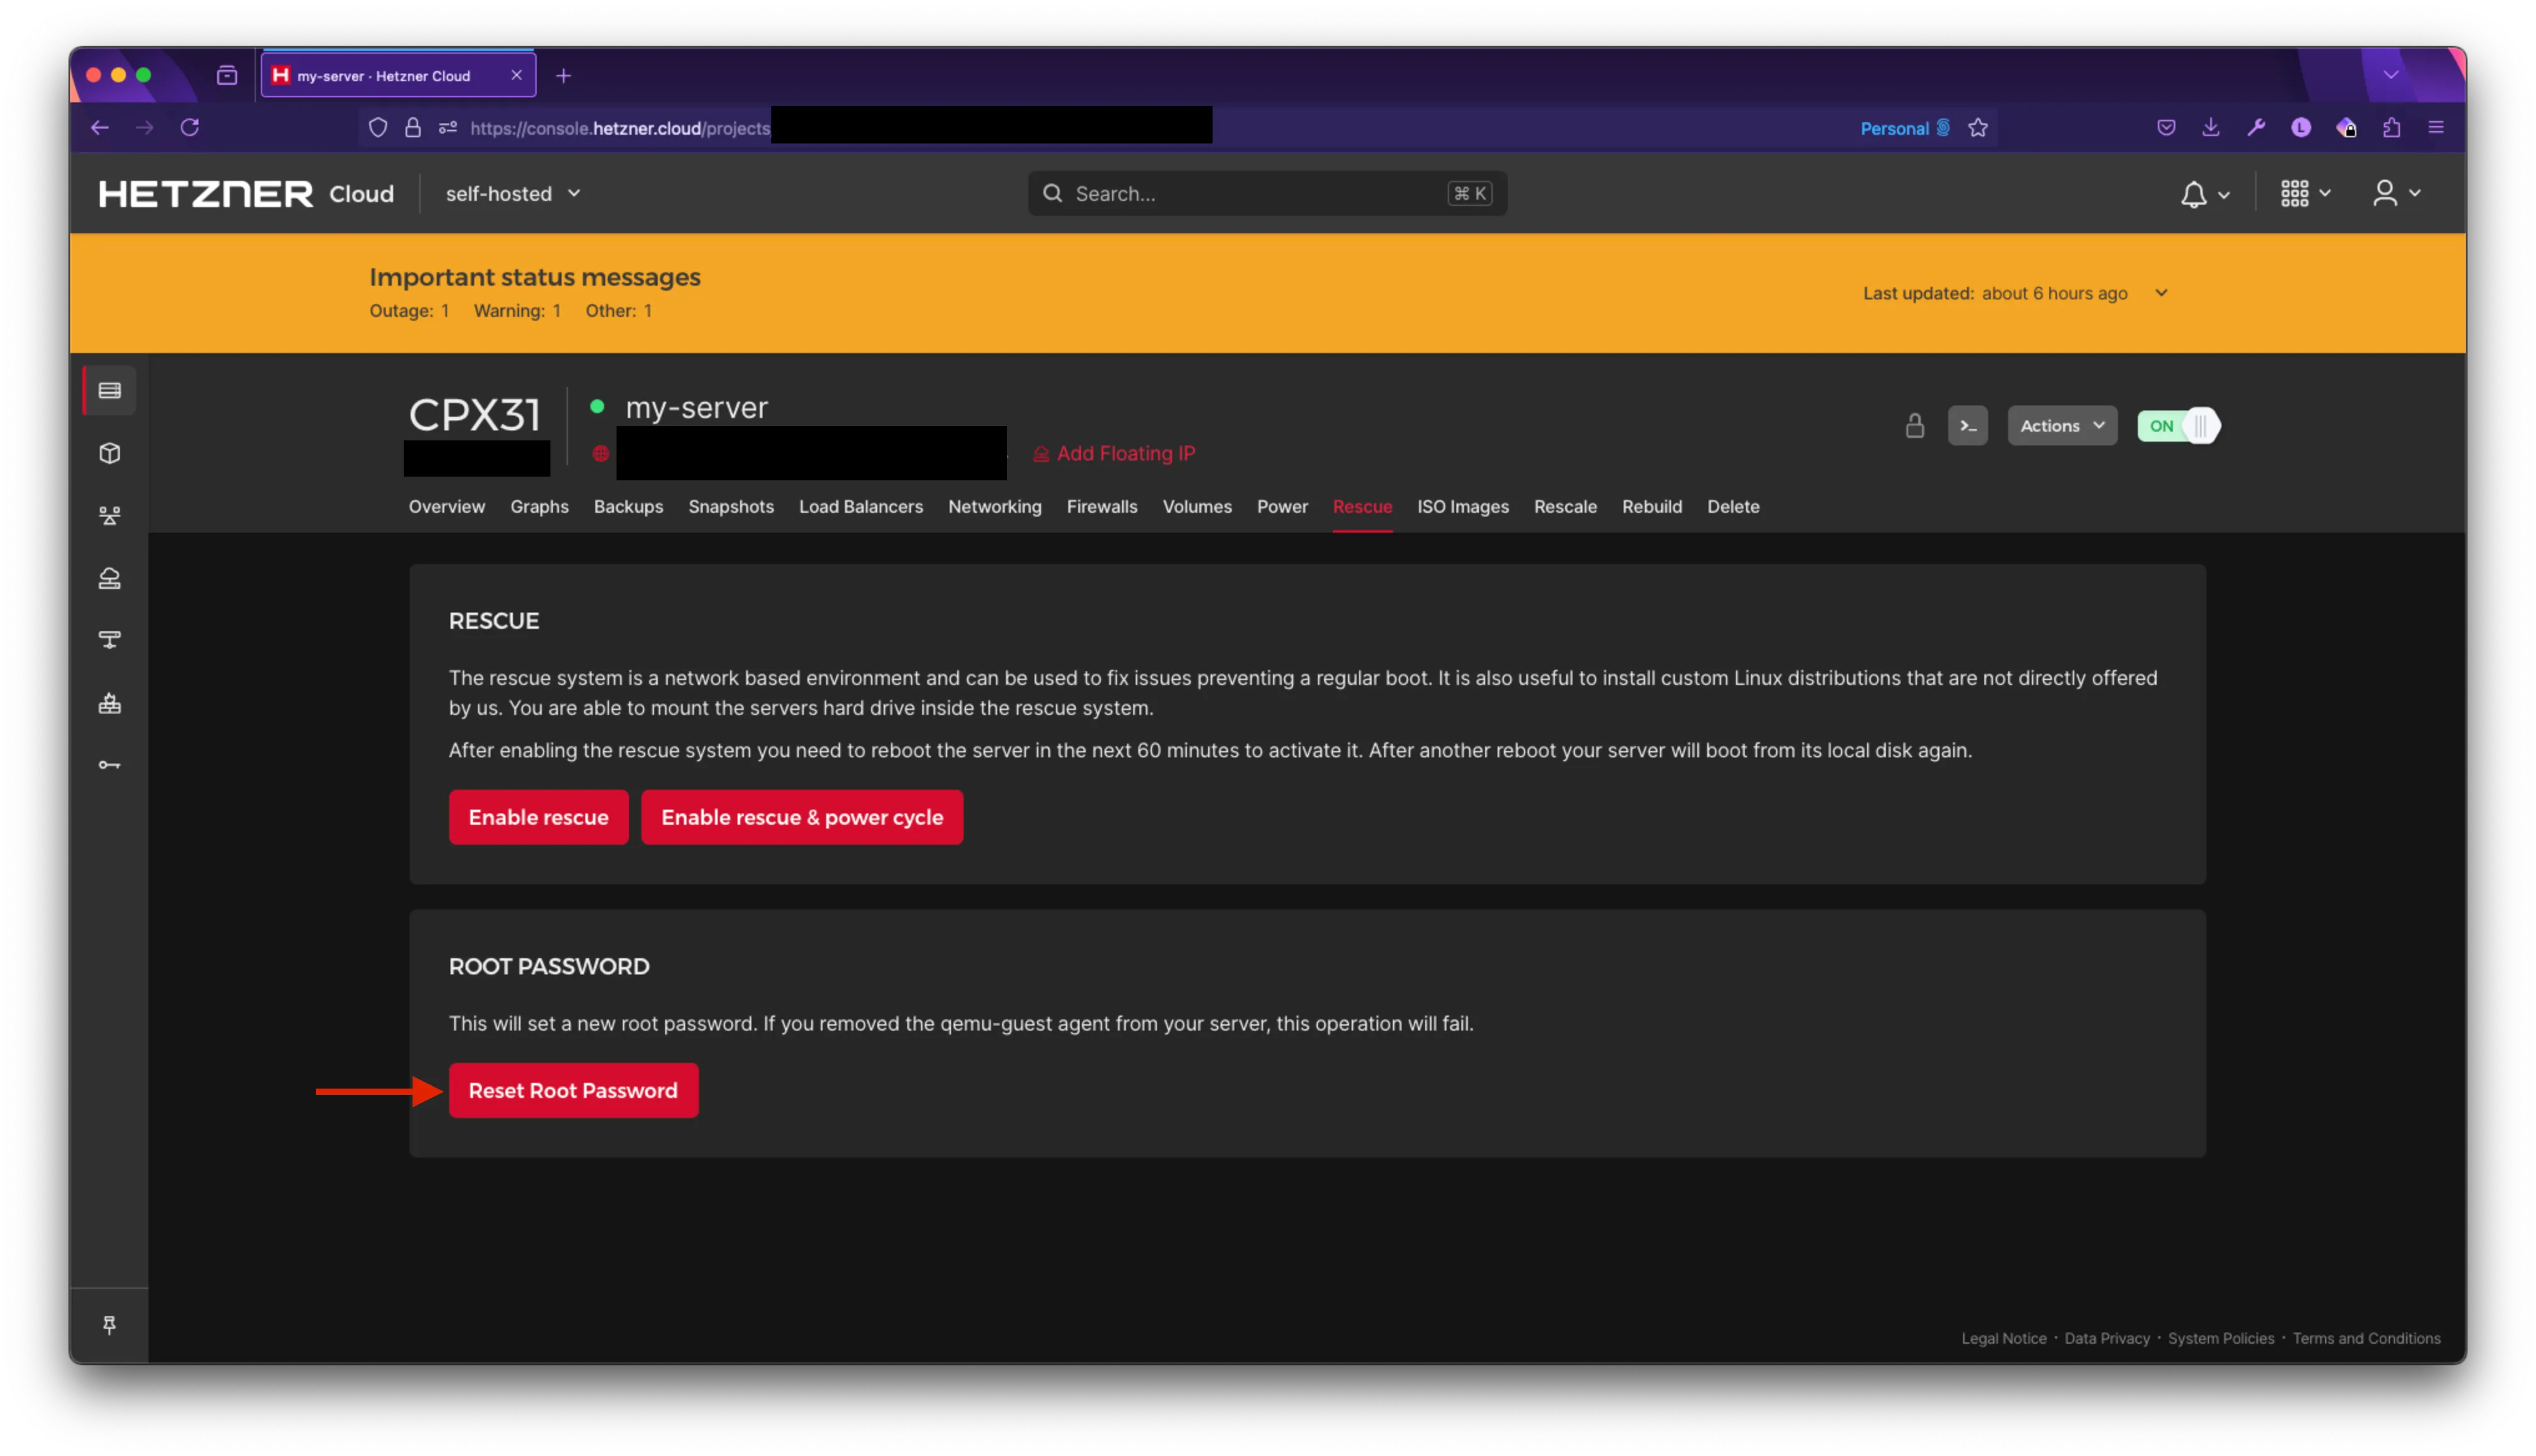The image size is (2536, 1456).
Task: Open Load Balancers tab
Action: 861,507
